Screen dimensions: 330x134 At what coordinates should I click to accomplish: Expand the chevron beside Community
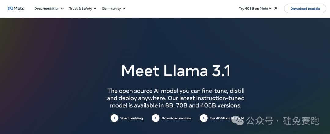point(124,9)
